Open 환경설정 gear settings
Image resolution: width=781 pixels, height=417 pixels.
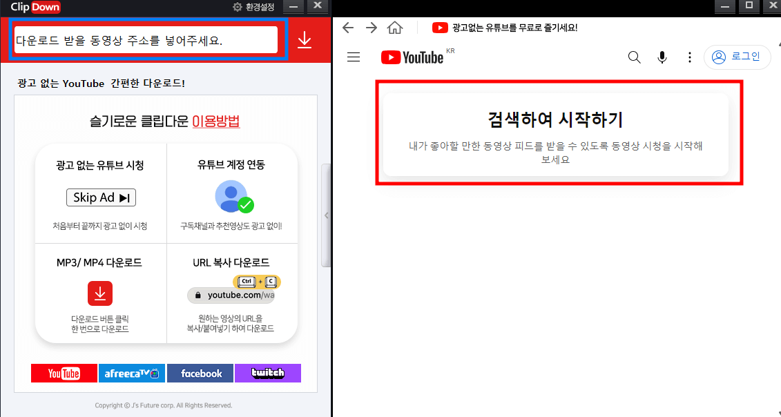tap(253, 7)
